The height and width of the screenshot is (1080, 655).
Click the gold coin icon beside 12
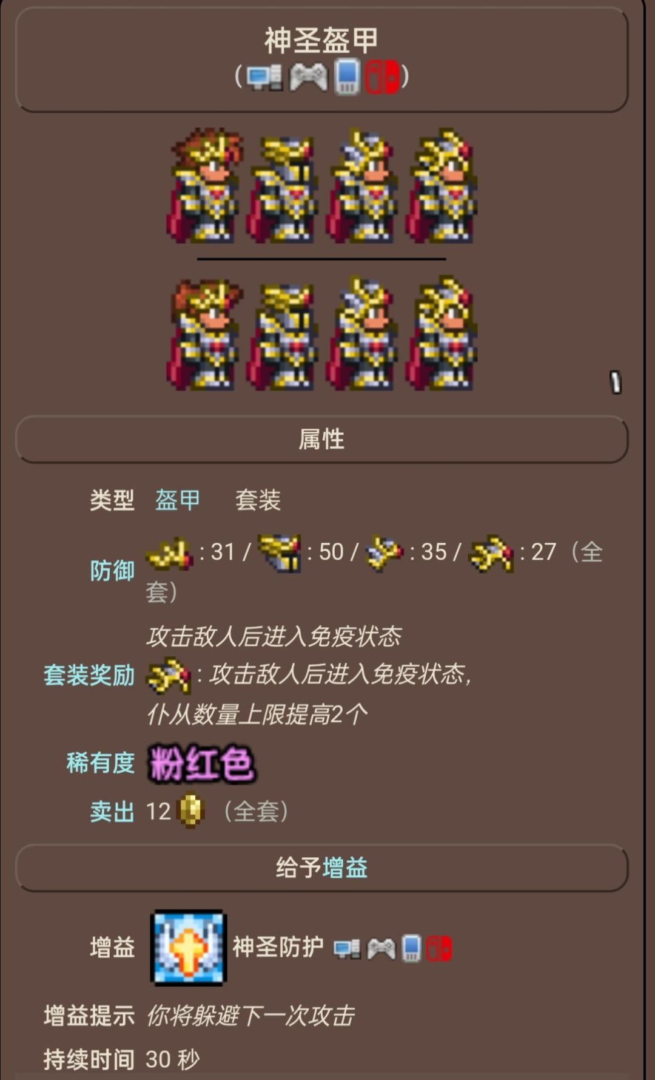(190, 811)
